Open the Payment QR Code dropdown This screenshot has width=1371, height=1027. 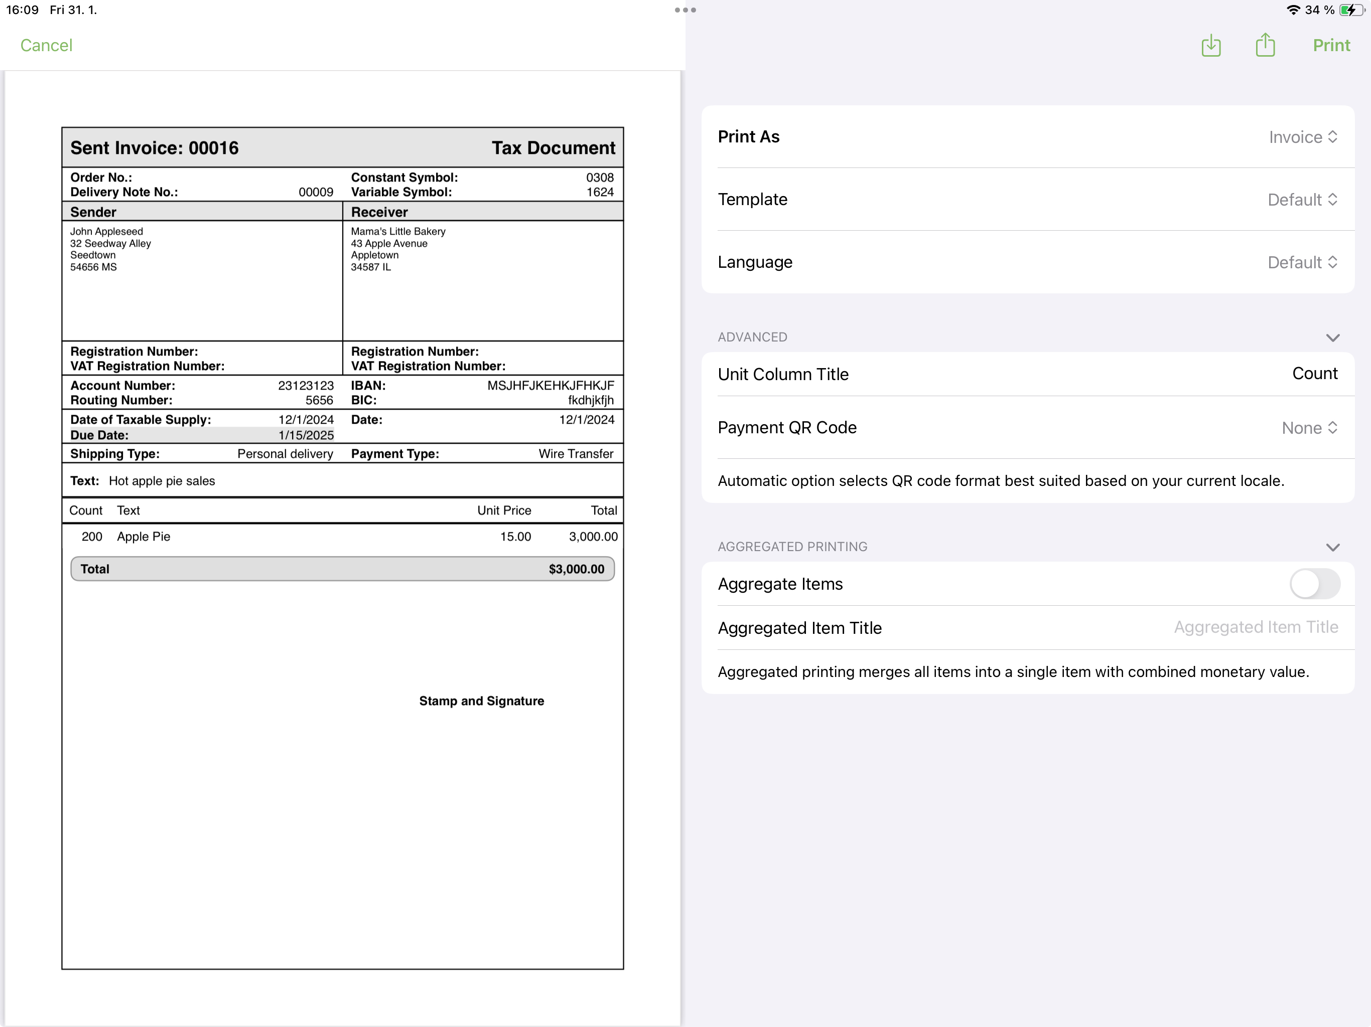(1310, 427)
